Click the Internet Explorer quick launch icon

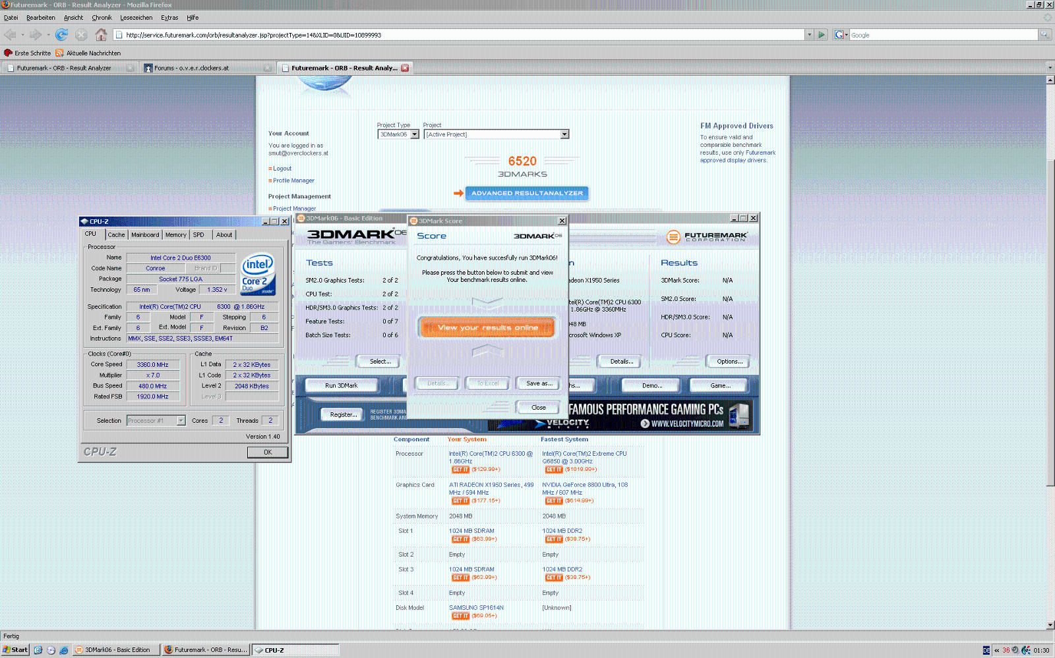(x=64, y=650)
